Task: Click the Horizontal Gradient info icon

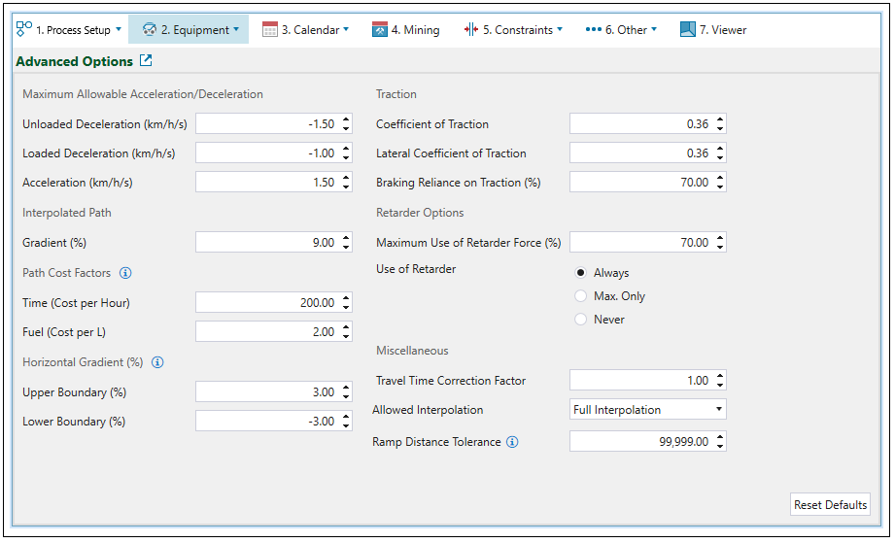Action: point(157,362)
